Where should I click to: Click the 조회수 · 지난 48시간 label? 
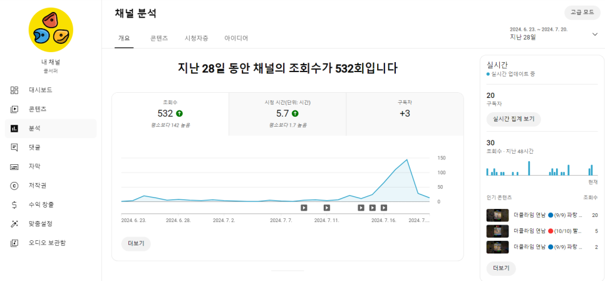(x=510, y=151)
